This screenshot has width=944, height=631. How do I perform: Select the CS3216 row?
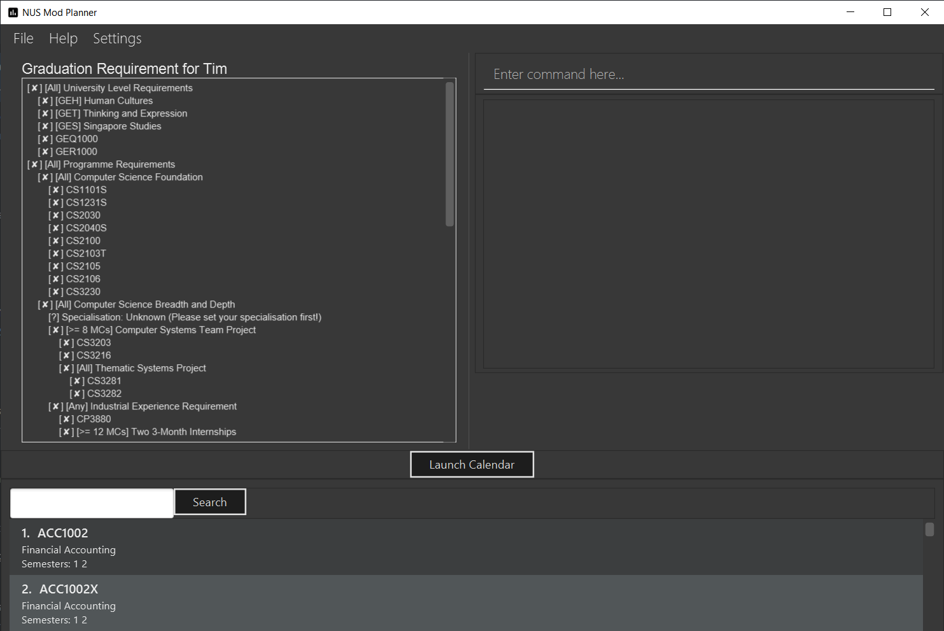click(x=85, y=355)
